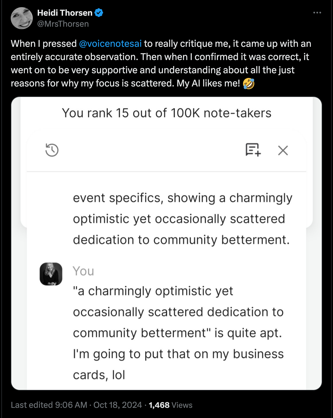This screenshot has width=333, height=418.
Task: Click the 'You' sender label in the chat
Action: 83,271
